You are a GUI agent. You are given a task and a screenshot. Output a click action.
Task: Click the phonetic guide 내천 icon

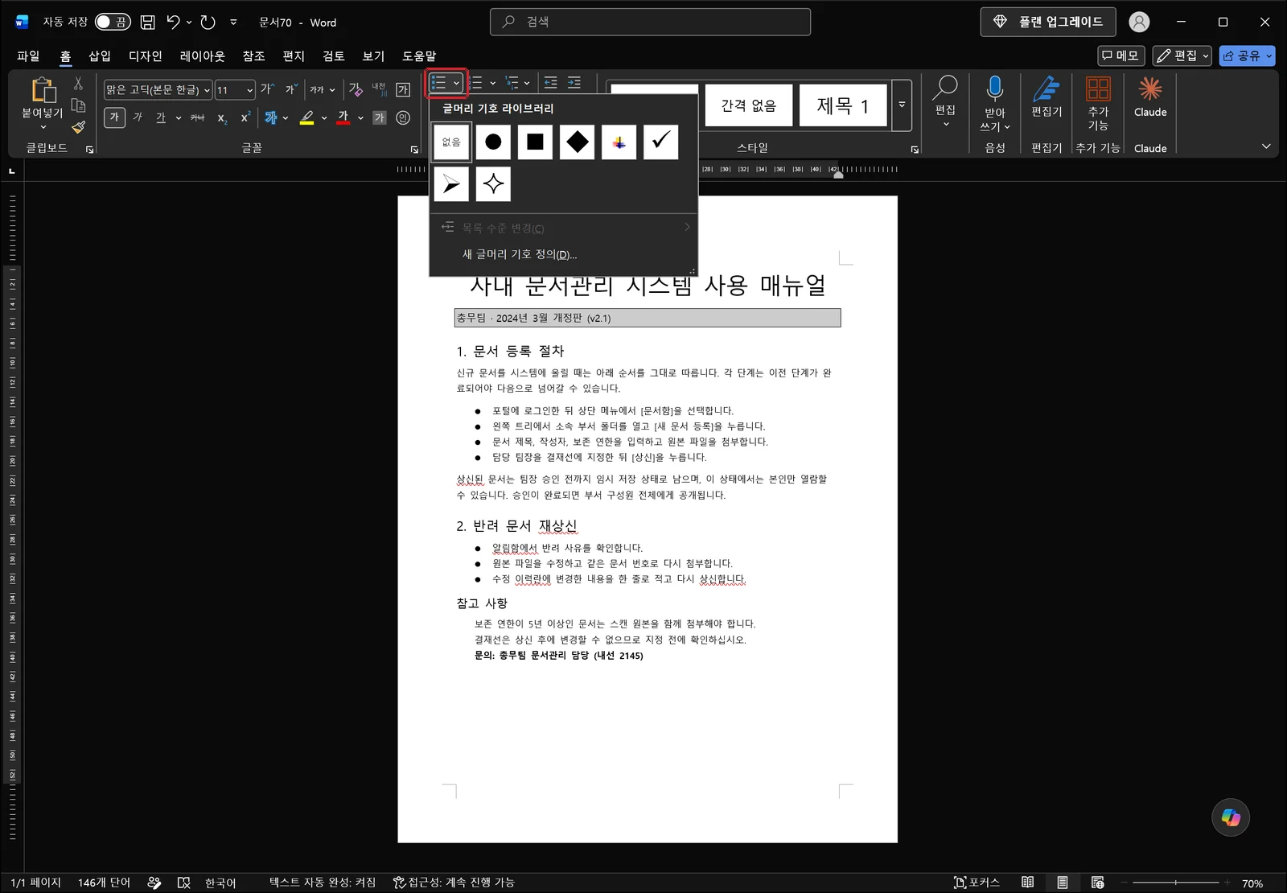coord(379,89)
